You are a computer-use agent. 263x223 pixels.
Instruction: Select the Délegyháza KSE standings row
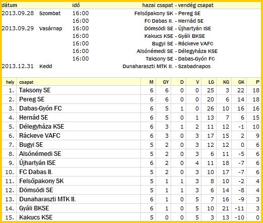pyautogui.click(x=131, y=127)
